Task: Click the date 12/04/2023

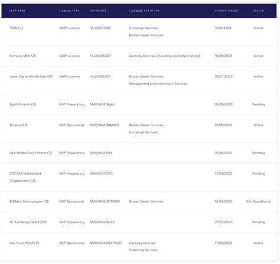Action: tap(223, 201)
